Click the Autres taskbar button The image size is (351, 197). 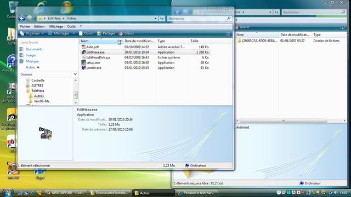tap(154, 193)
